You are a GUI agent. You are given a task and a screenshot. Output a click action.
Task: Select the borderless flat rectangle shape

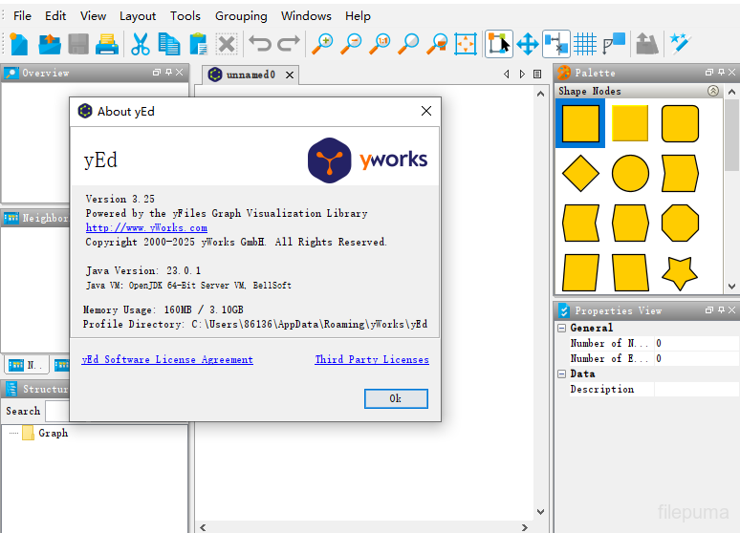click(630, 123)
